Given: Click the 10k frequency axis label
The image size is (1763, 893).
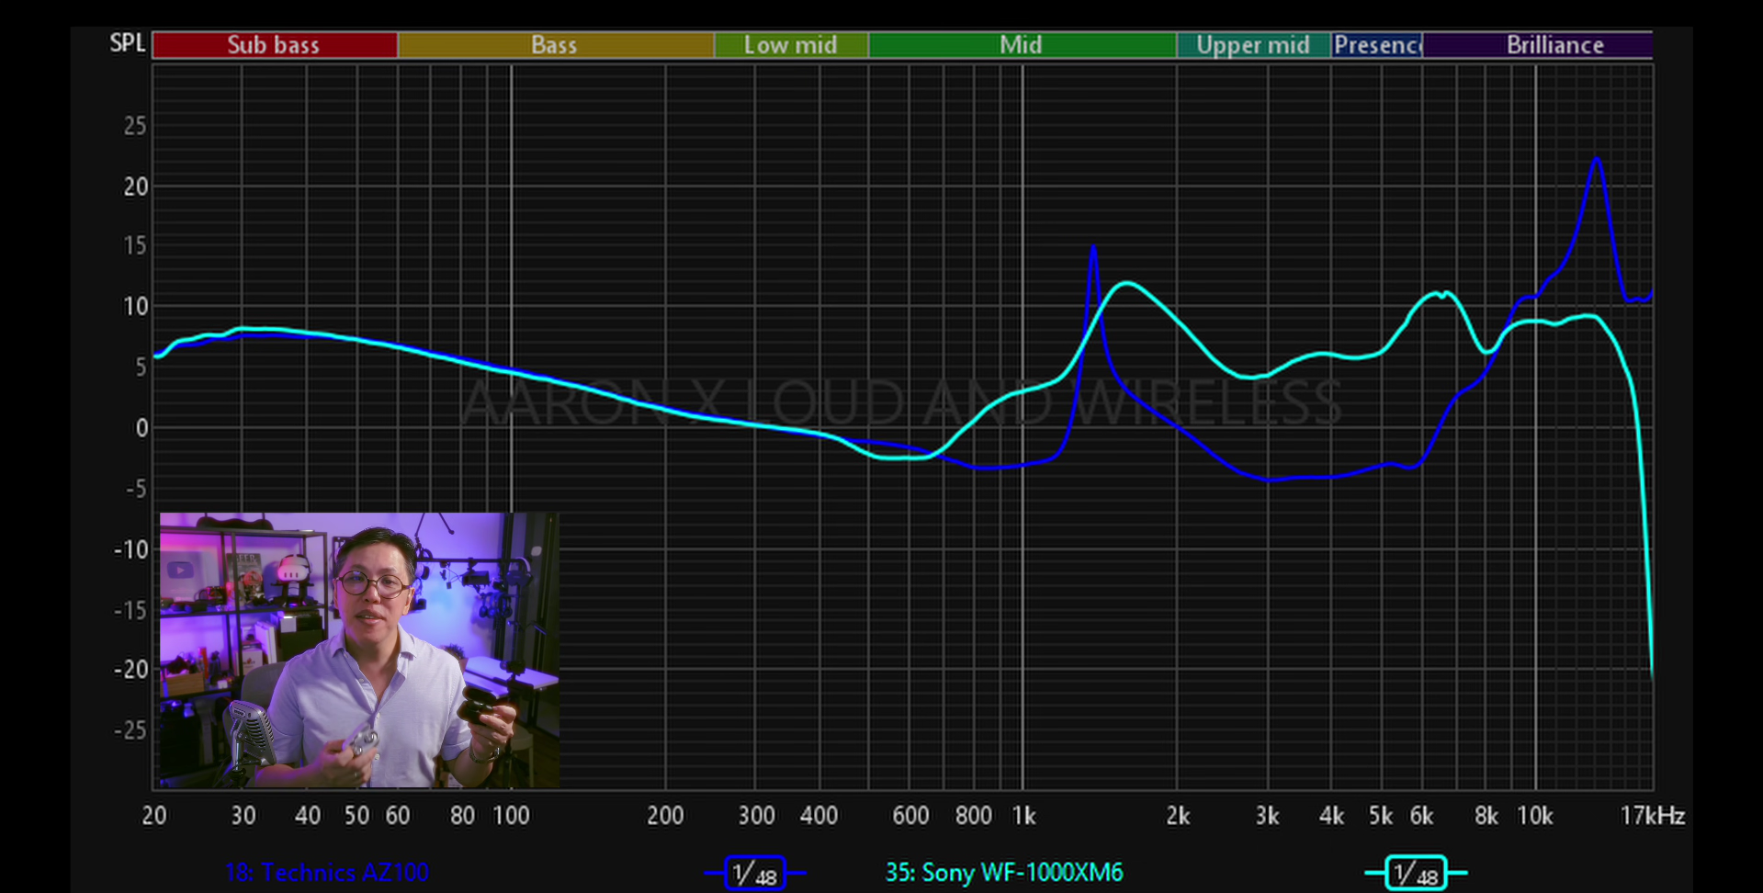Looking at the screenshot, I should click(1534, 816).
